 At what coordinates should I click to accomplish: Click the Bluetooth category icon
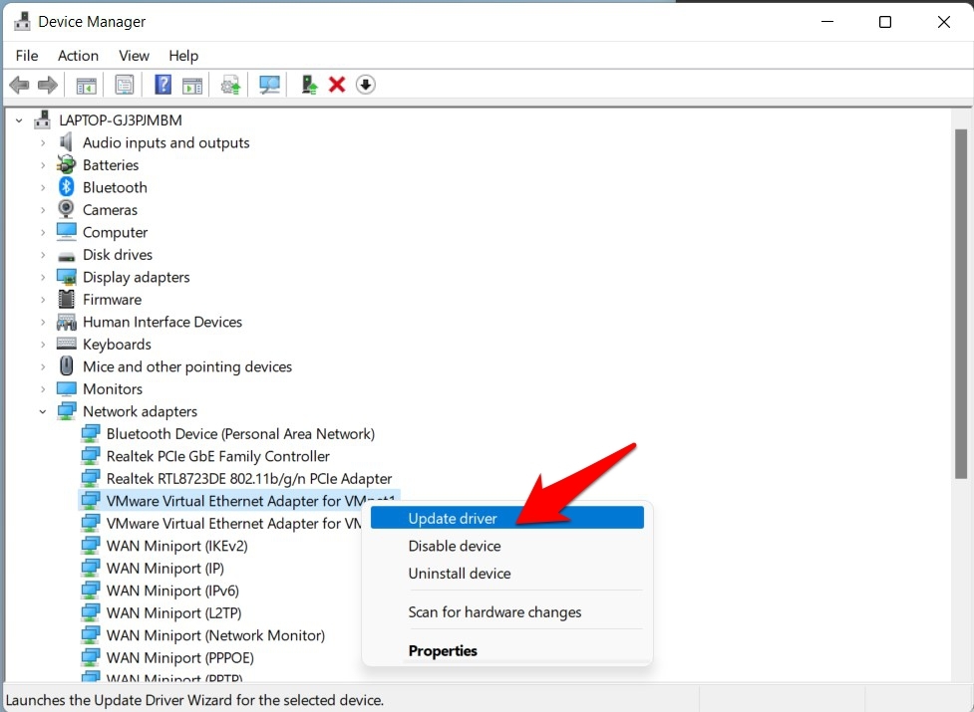pyautogui.click(x=67, y=187)
